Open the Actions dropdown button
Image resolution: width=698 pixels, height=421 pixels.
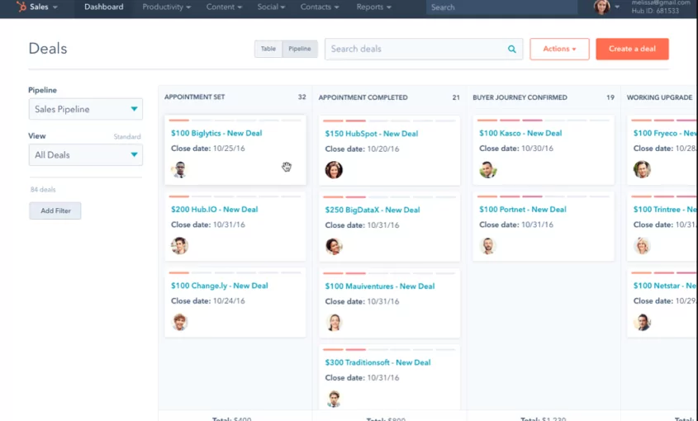(559, 49)
